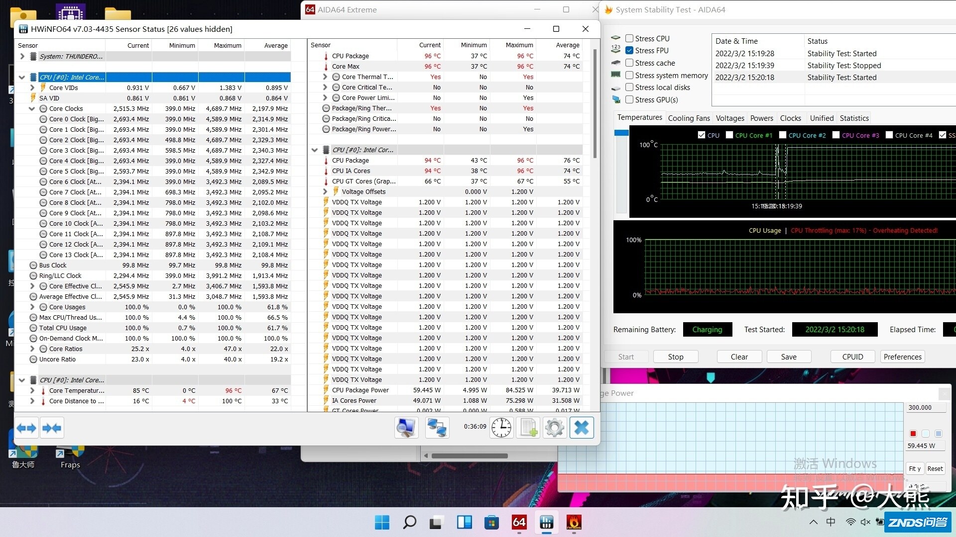Enable Stress system memory checkbox

(x=629, y=75)
